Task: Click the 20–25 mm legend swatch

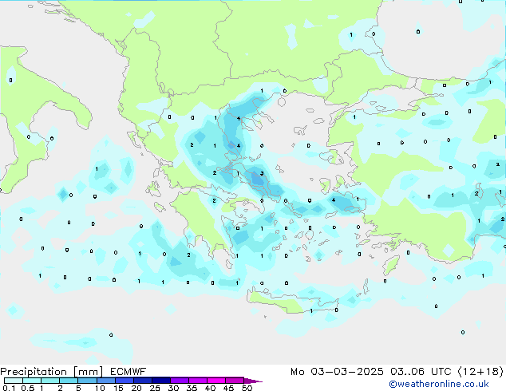Action: tap(142, 381)
